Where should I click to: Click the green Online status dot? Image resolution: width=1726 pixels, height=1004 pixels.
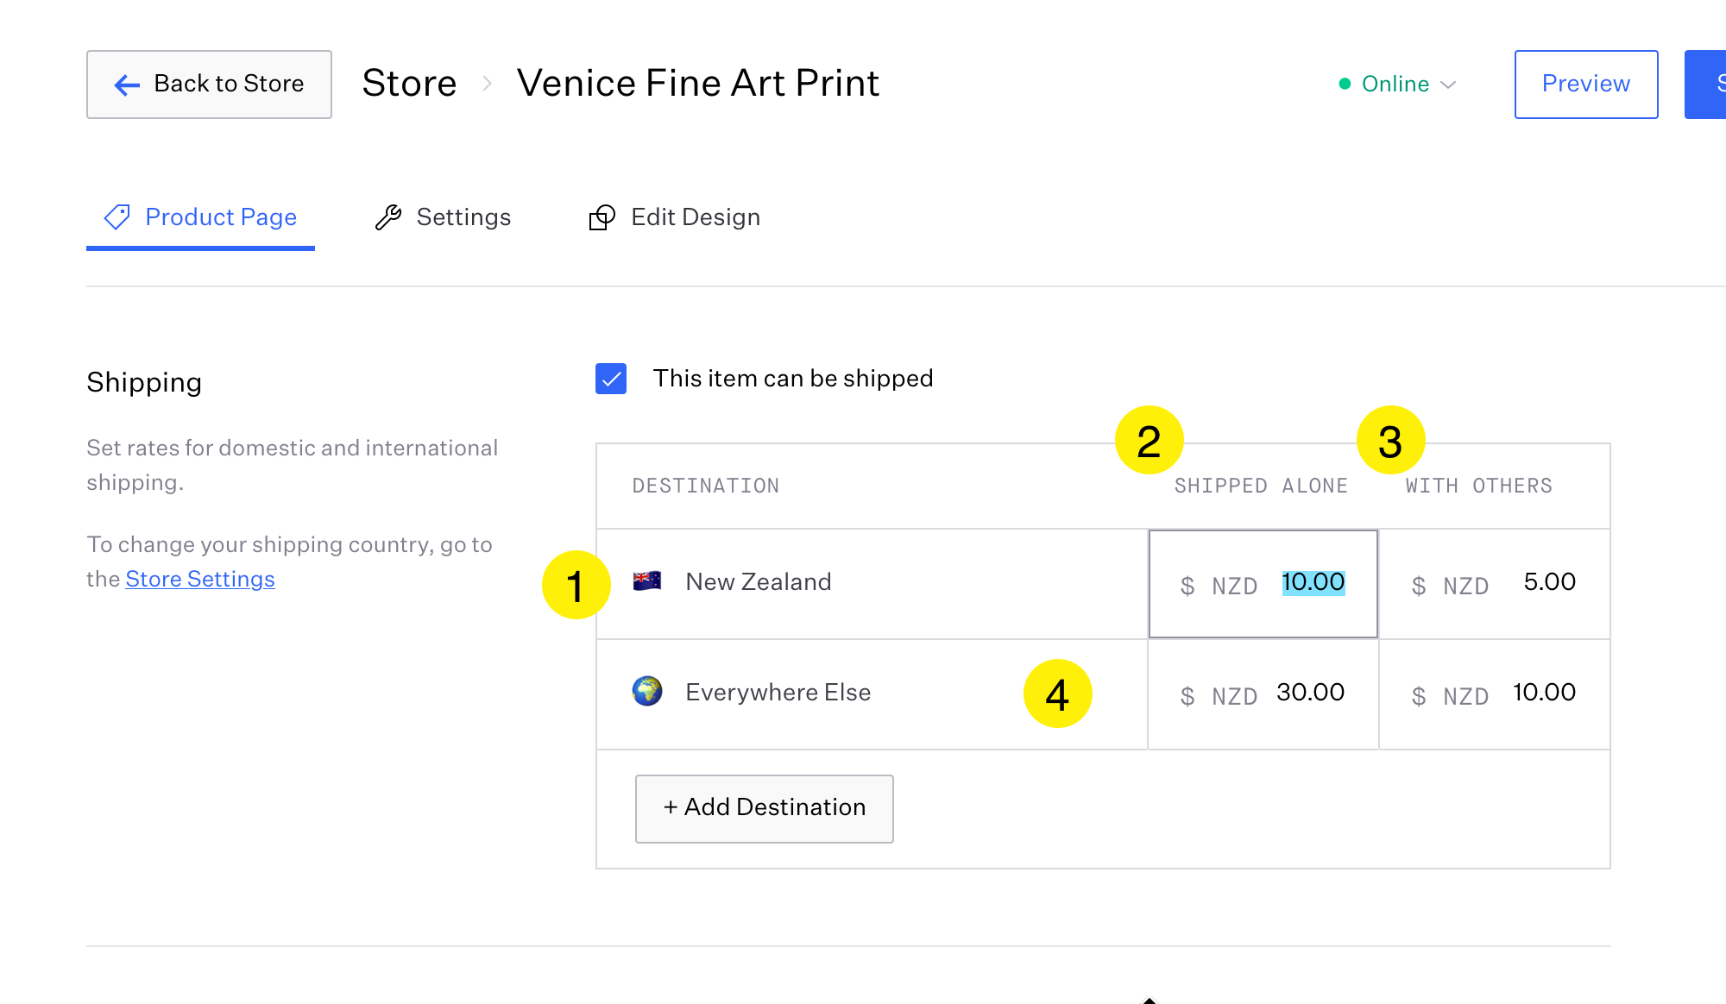(1345, 84)
